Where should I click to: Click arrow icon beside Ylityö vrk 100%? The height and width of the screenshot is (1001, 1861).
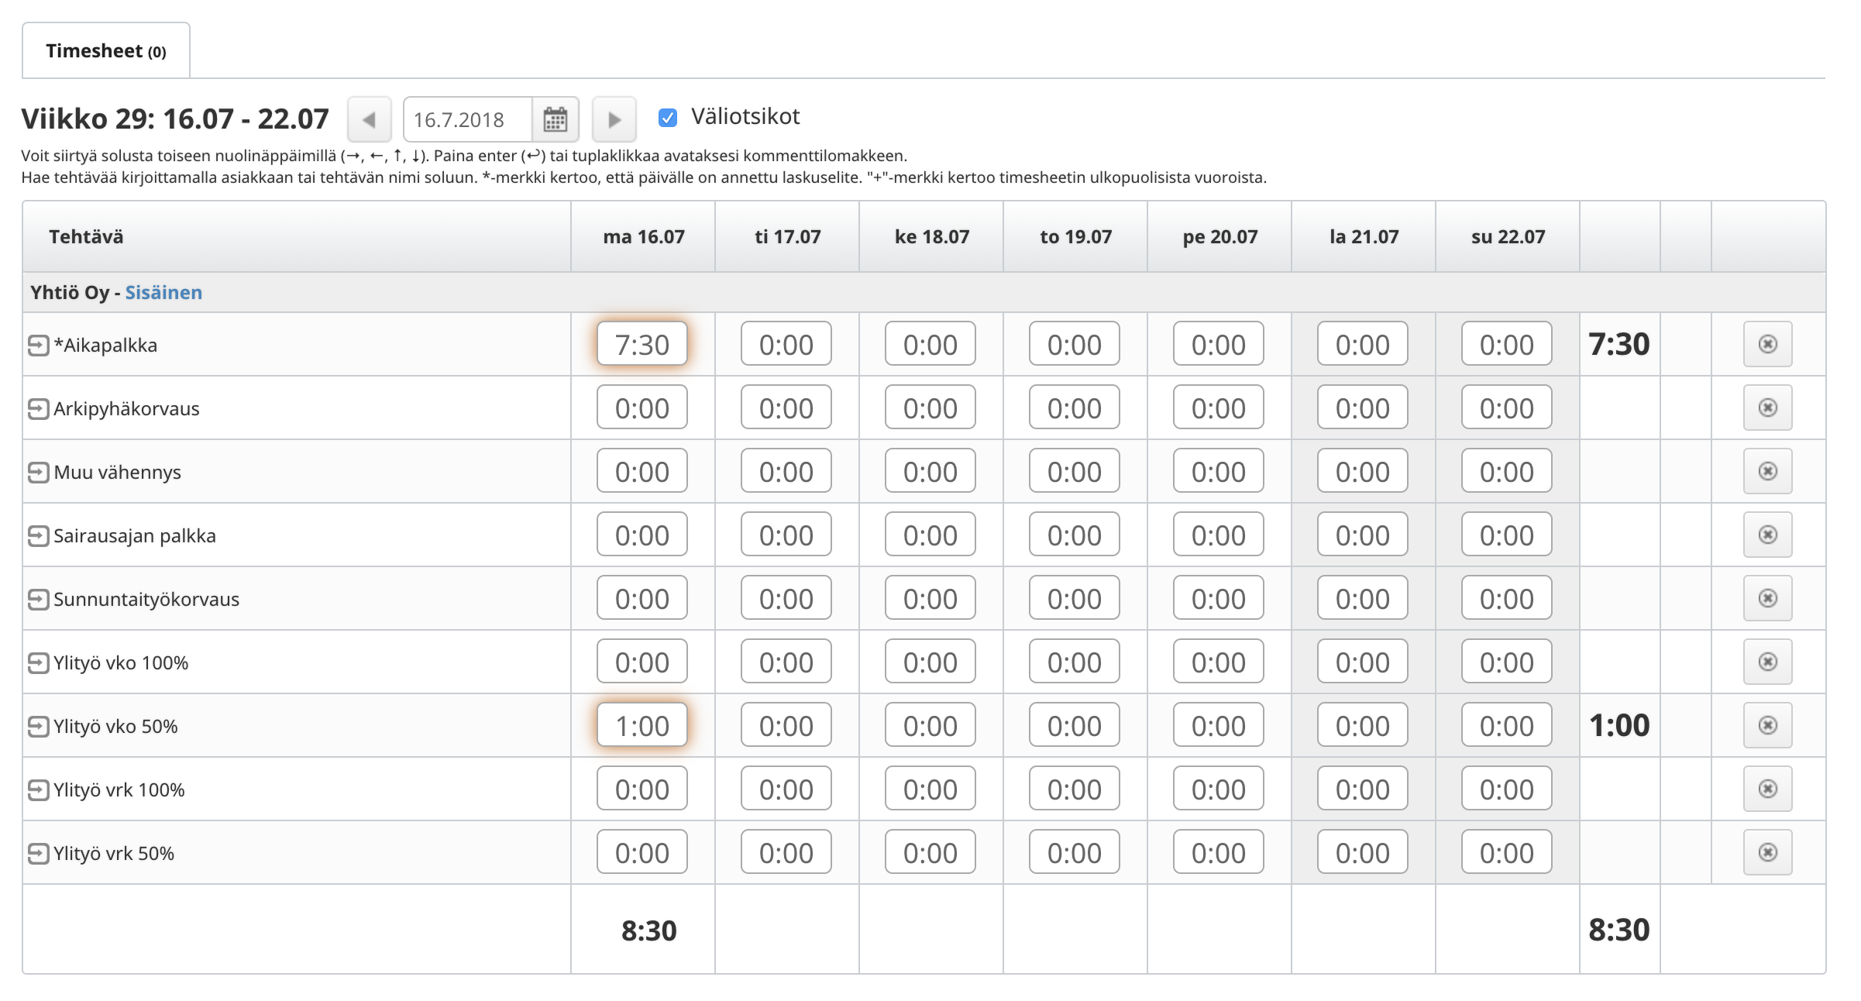38,789
